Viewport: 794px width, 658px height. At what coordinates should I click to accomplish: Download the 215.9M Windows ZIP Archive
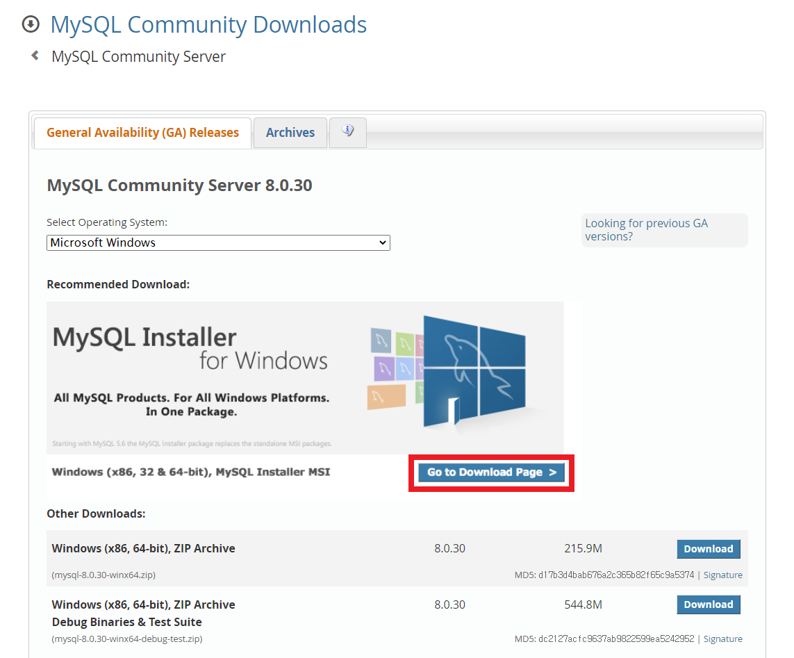[709, 549]
